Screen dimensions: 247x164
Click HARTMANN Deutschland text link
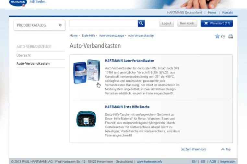184,13
